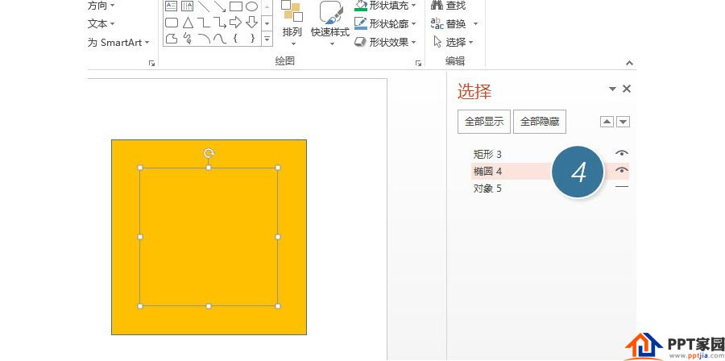Open the 文本 align text dropdown
Viewport: 725px width, 361px height.
pos(112,23)
